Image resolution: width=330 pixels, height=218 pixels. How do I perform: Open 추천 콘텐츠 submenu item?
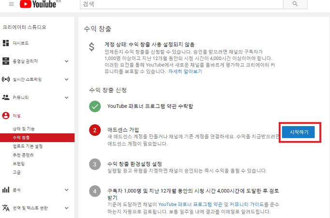23,155
